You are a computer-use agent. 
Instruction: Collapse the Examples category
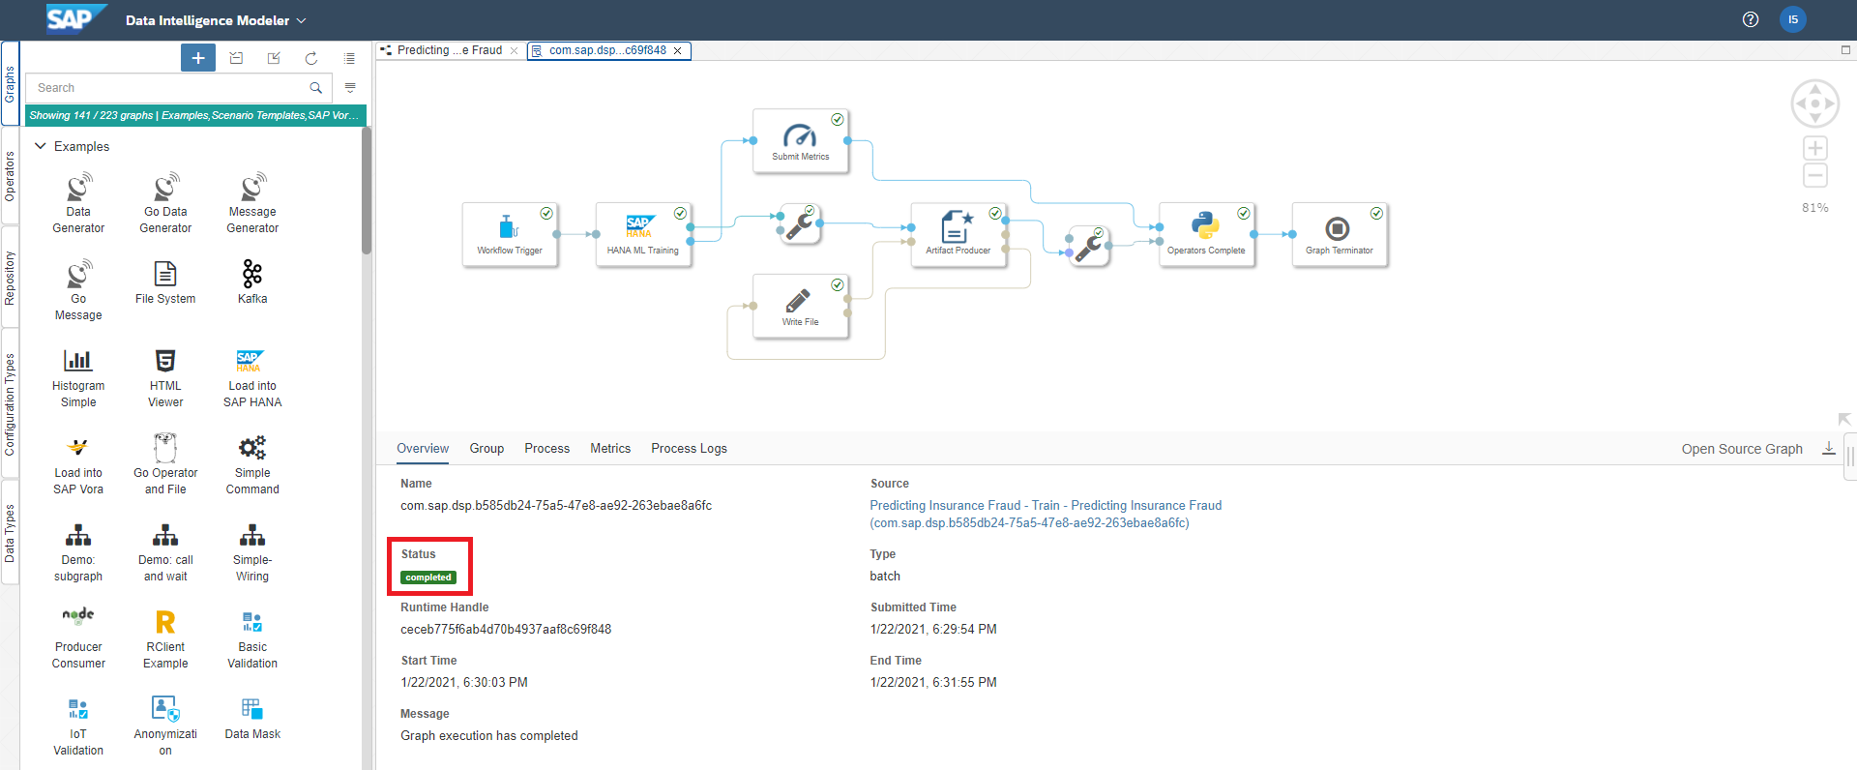point(41,146)
